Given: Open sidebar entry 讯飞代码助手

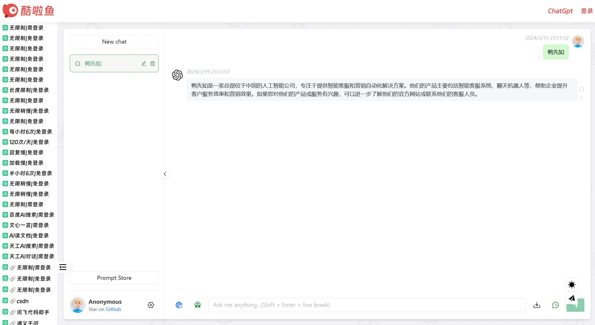Looking at the screenshot, I should click(x=26, y=312).
